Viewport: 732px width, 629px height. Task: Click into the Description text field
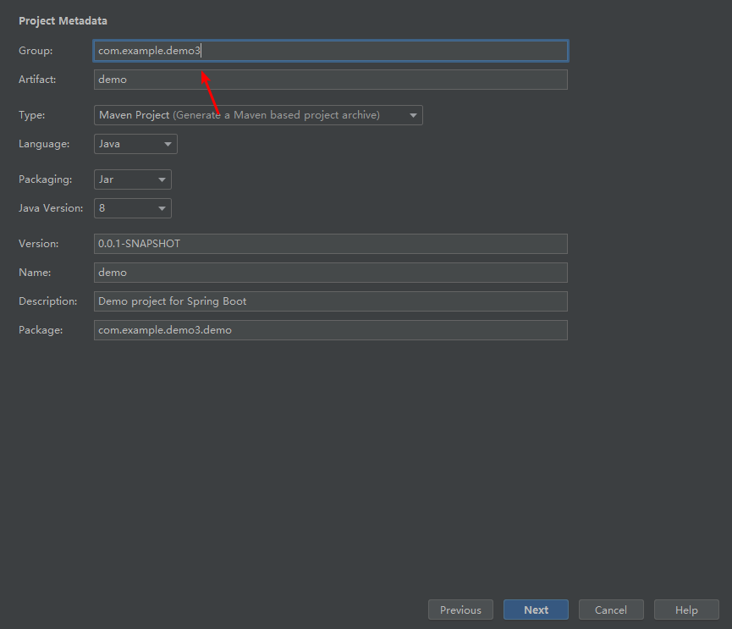(330, 301)
